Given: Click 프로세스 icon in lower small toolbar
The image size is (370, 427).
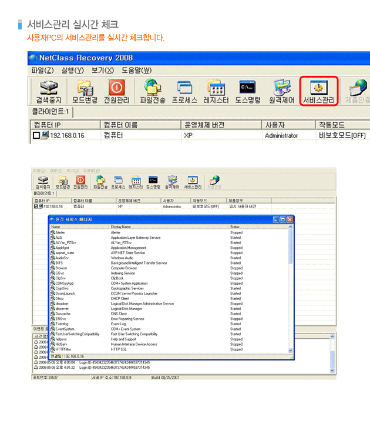Looking at the screenshot, I should pos(118,182).
